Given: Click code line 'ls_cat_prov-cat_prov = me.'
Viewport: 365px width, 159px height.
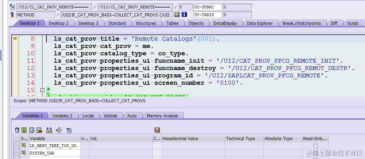Looking at the screenshot, I should 104,46.
